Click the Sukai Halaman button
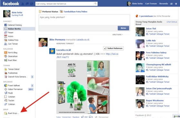 (x=113, y=48)
